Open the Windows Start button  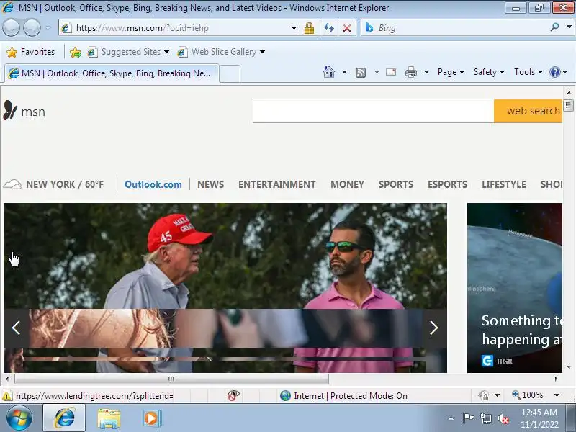[19, 418]
